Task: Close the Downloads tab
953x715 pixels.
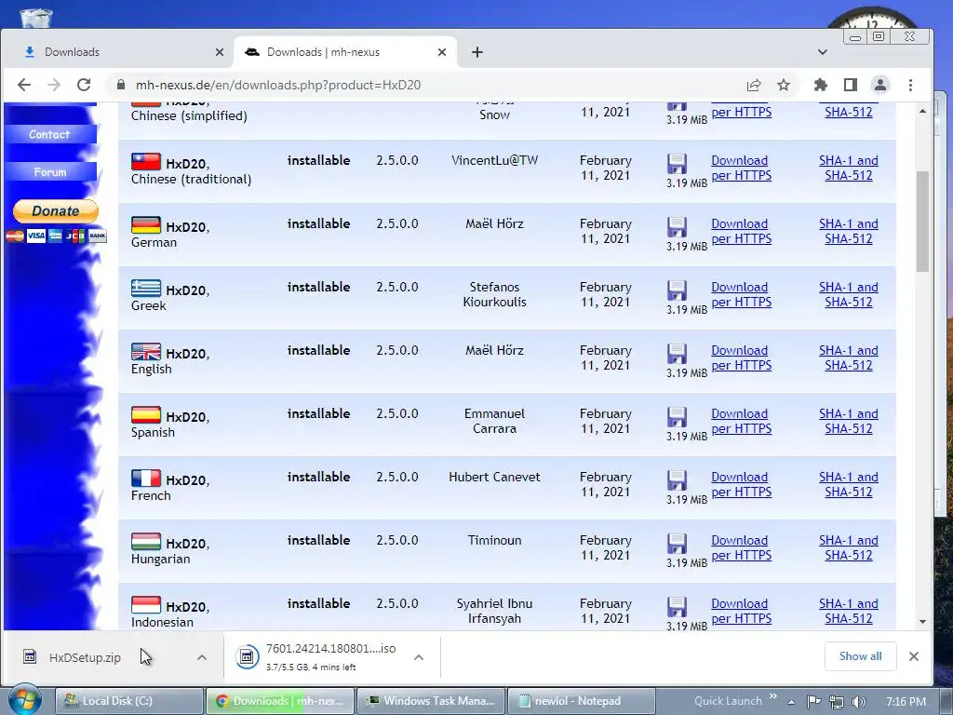Action: tap(220, 52)
